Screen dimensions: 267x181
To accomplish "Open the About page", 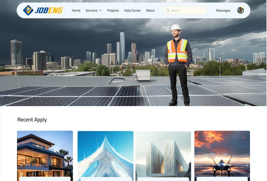I will tap(150, 11).
